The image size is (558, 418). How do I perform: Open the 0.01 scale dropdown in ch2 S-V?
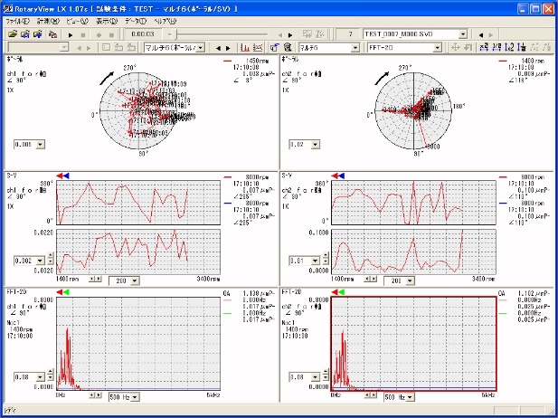click(x=316, y=261)
